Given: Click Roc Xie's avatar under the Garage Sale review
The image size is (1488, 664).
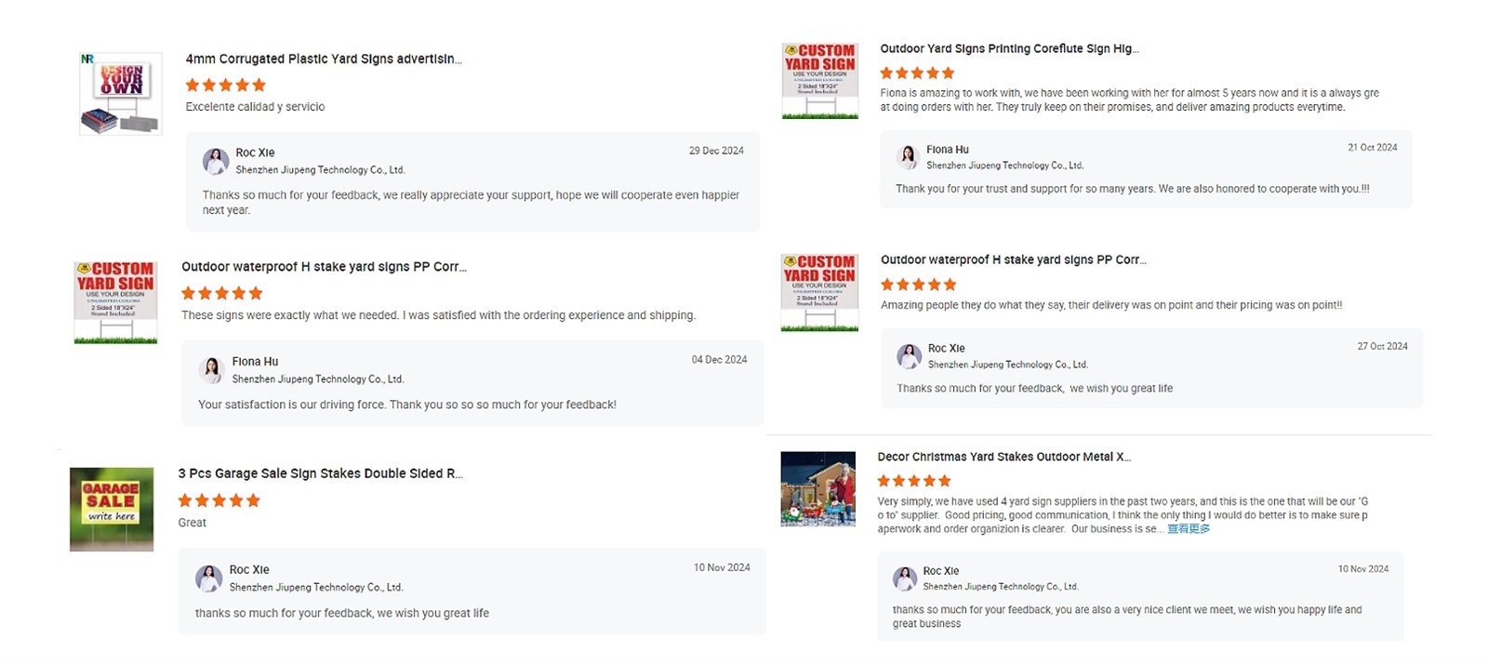Looking at the screenshot, I should tap(209, 578).
